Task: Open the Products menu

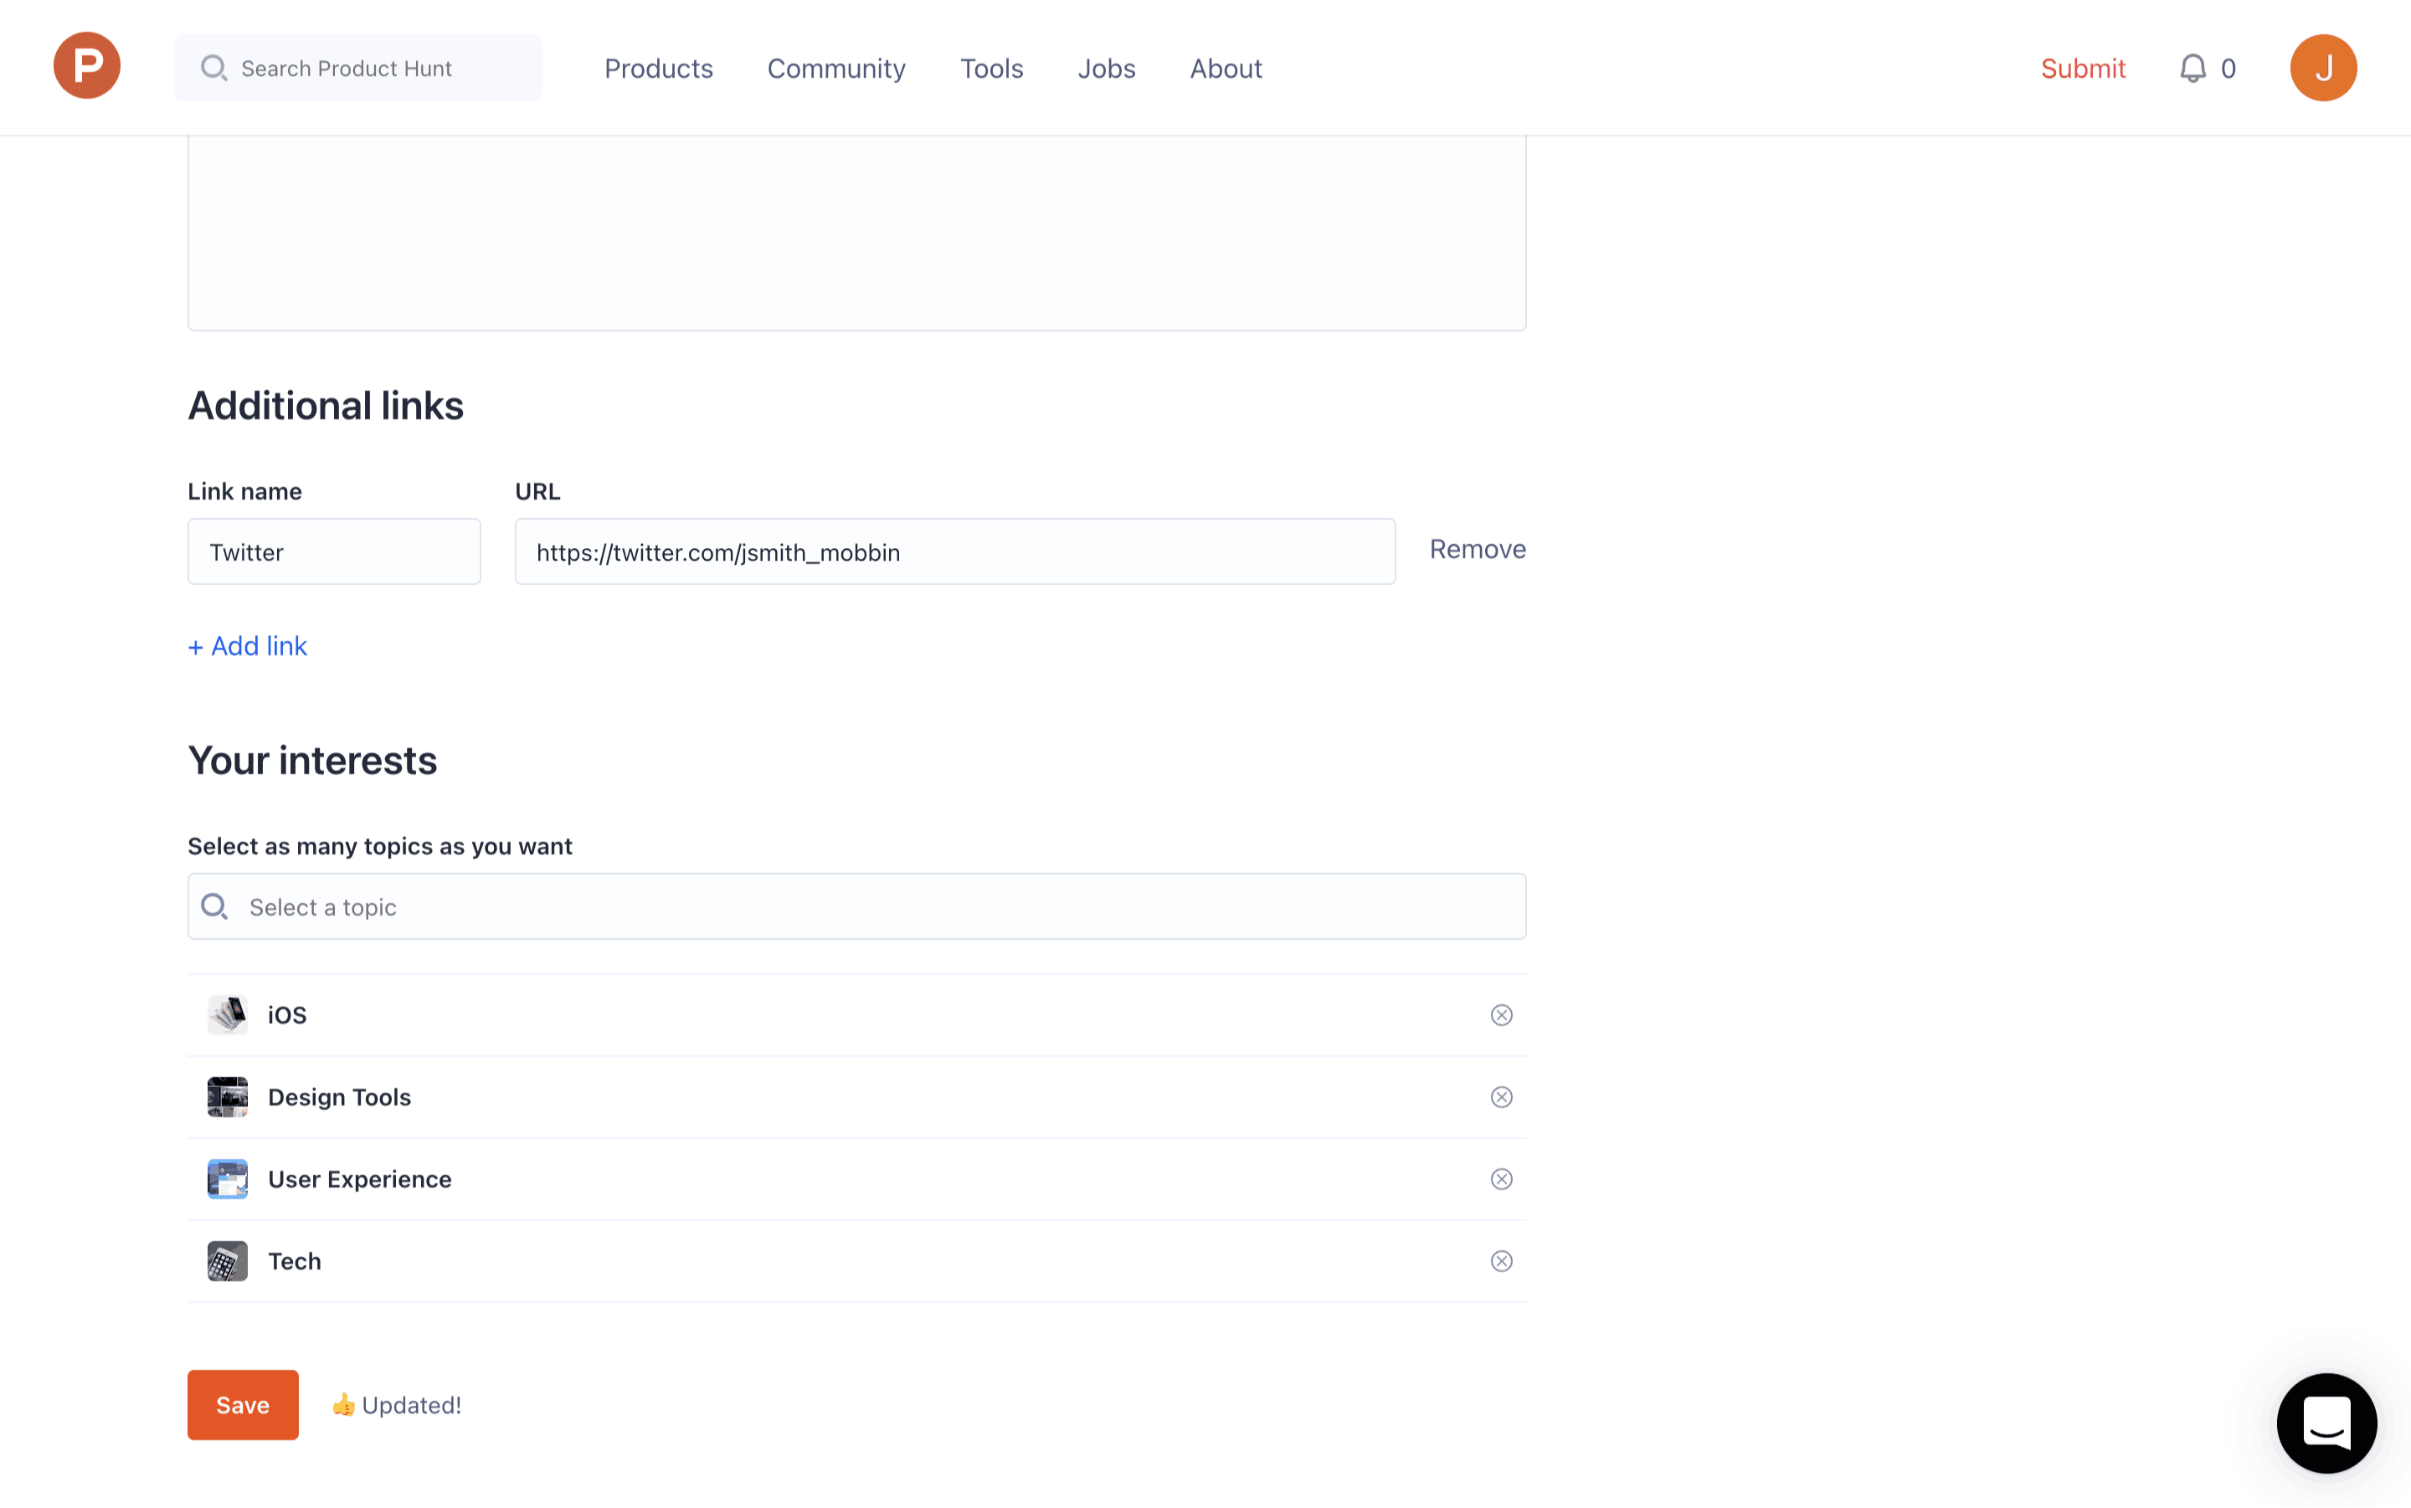Action: coord(658,68)
